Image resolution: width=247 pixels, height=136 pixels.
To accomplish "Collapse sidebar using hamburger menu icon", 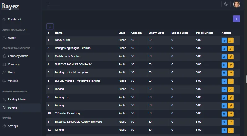I will pyautogui.click(x=47, y=4).
